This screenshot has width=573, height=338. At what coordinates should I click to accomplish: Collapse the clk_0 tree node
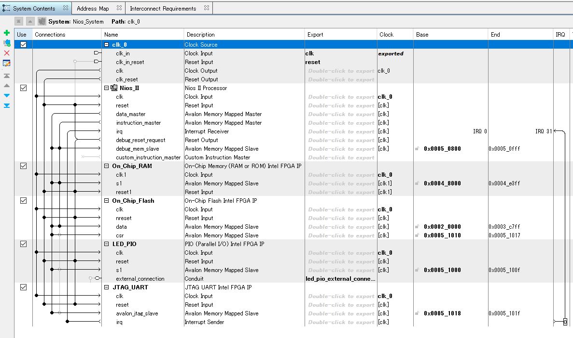tap(106, 44)
